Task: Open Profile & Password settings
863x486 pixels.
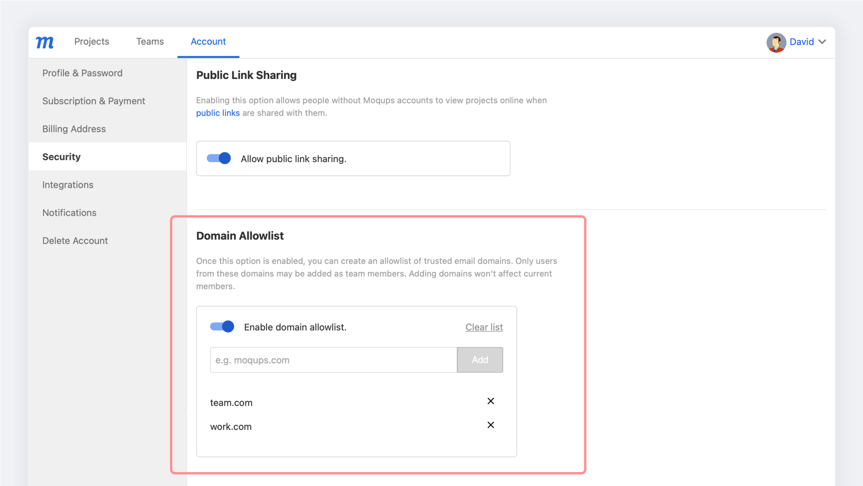Action: 82,73
